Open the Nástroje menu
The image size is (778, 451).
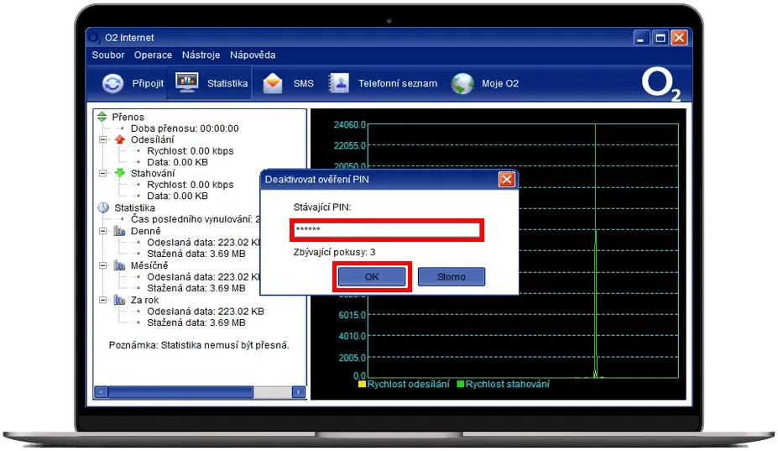[x=201, y=55]
